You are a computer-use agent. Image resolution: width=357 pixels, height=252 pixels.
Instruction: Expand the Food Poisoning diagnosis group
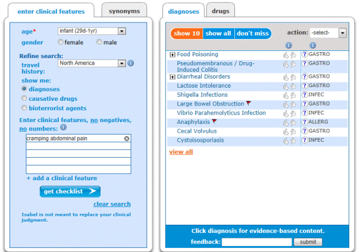pyautogui.click(x=173, y=55)
